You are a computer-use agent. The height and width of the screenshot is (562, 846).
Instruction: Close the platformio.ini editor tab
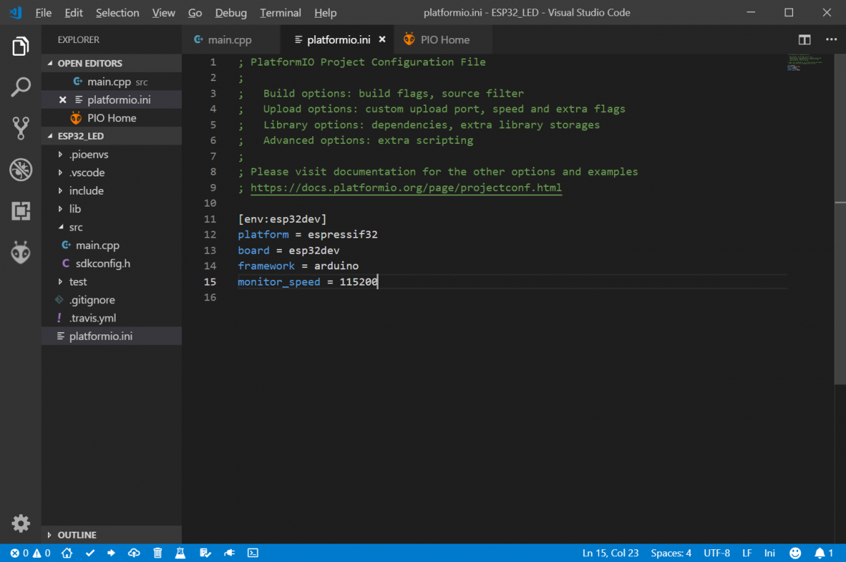pyautogui.click(x=382, y=39)
